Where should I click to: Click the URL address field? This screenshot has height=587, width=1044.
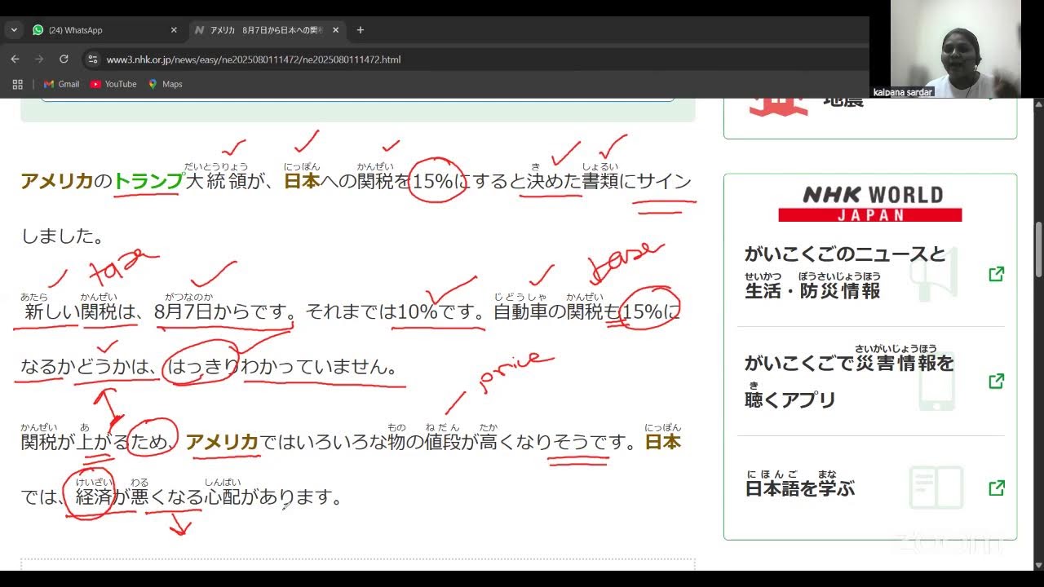point(473,60)
